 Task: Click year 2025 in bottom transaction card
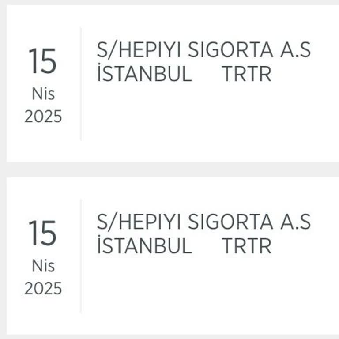[43, 289]
